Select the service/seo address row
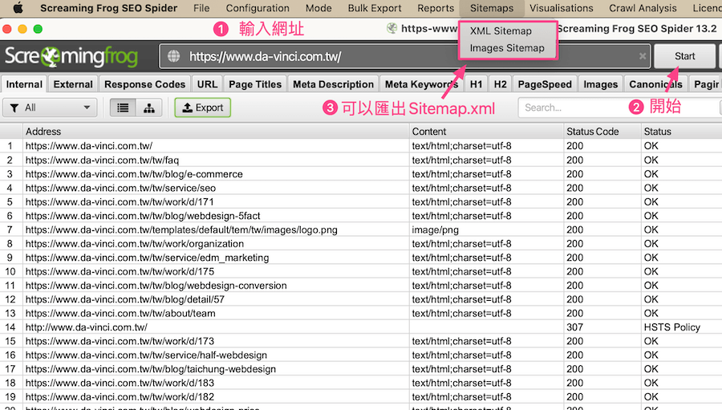The image size is (722, 410). pos(361,188)
